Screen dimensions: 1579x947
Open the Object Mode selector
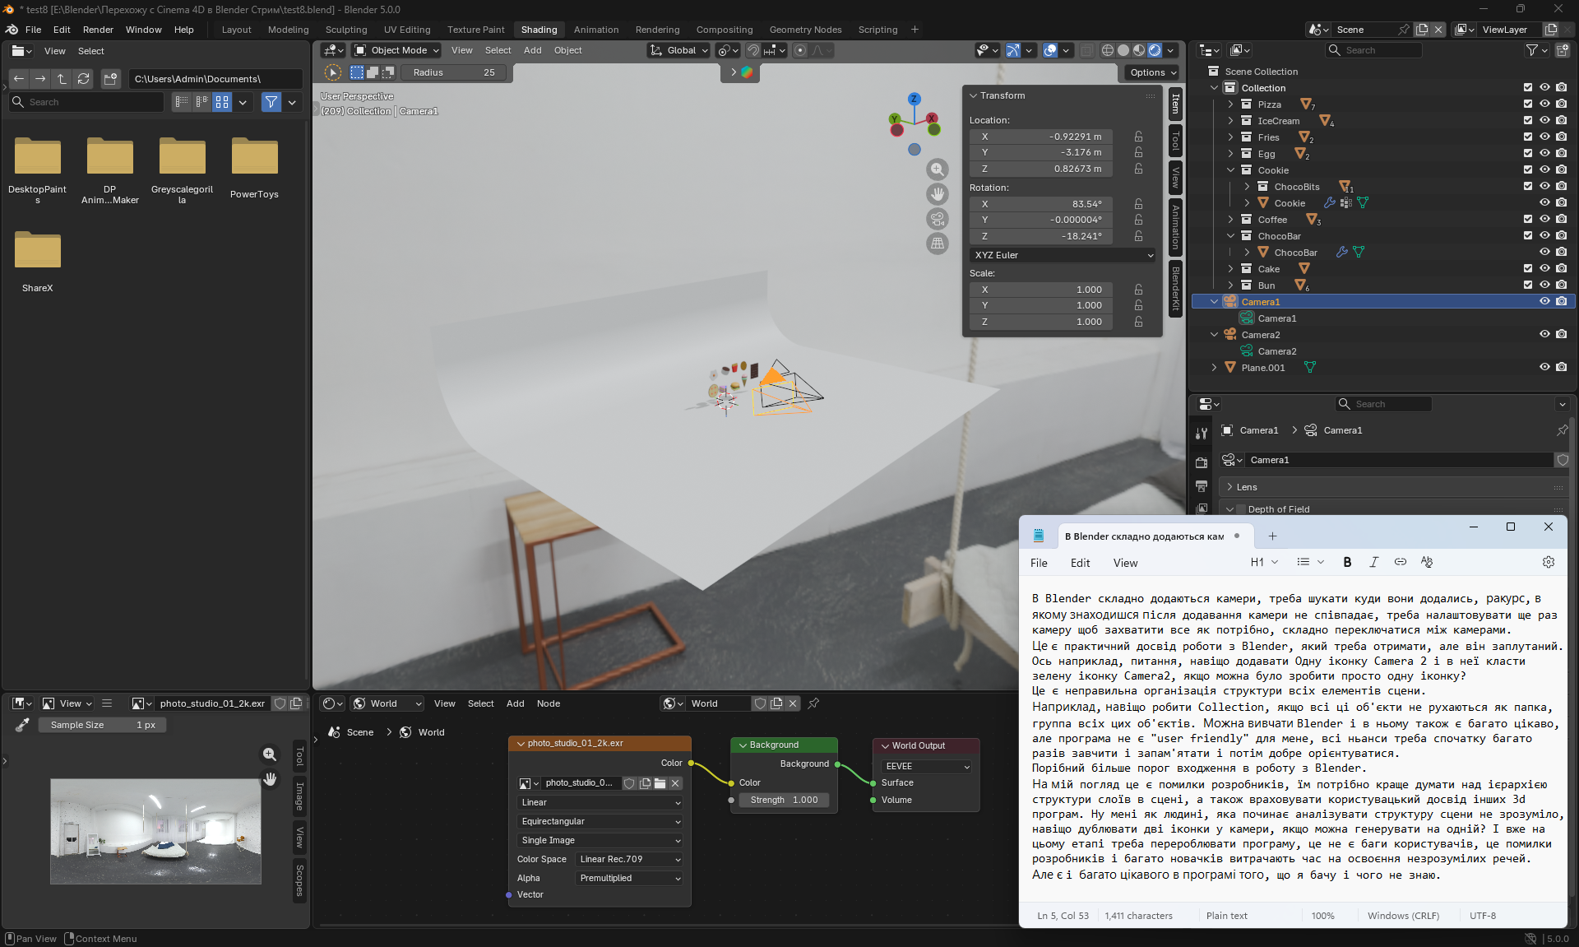tap(397, 50)
